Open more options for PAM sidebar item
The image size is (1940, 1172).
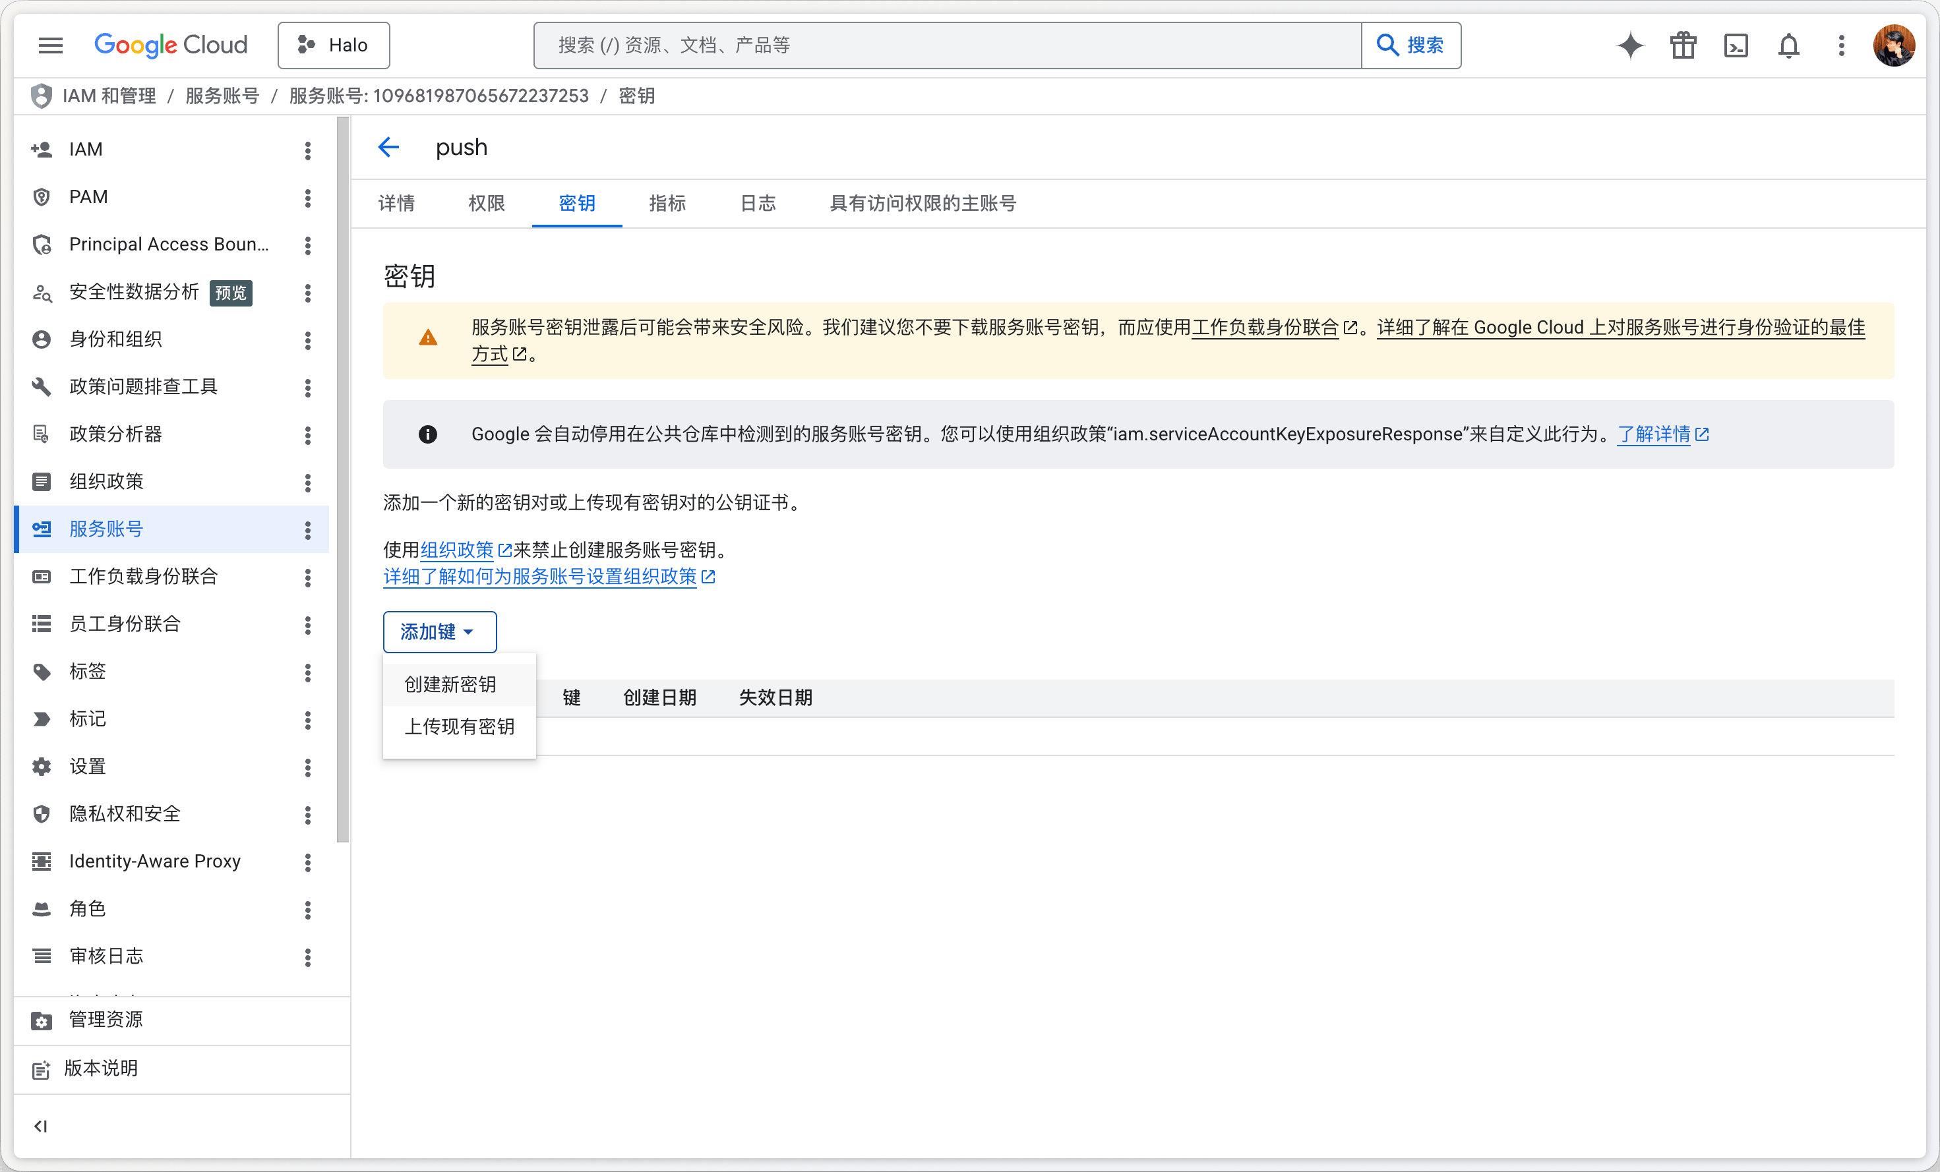[x=308, y=198]
